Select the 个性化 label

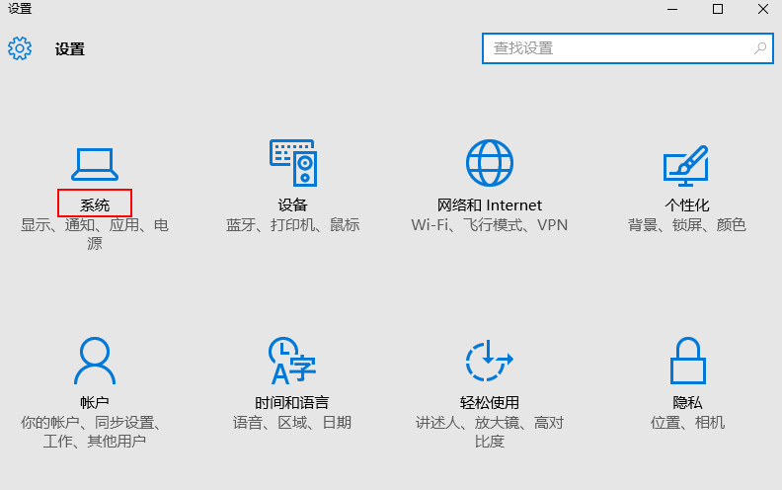click(687, 205)
